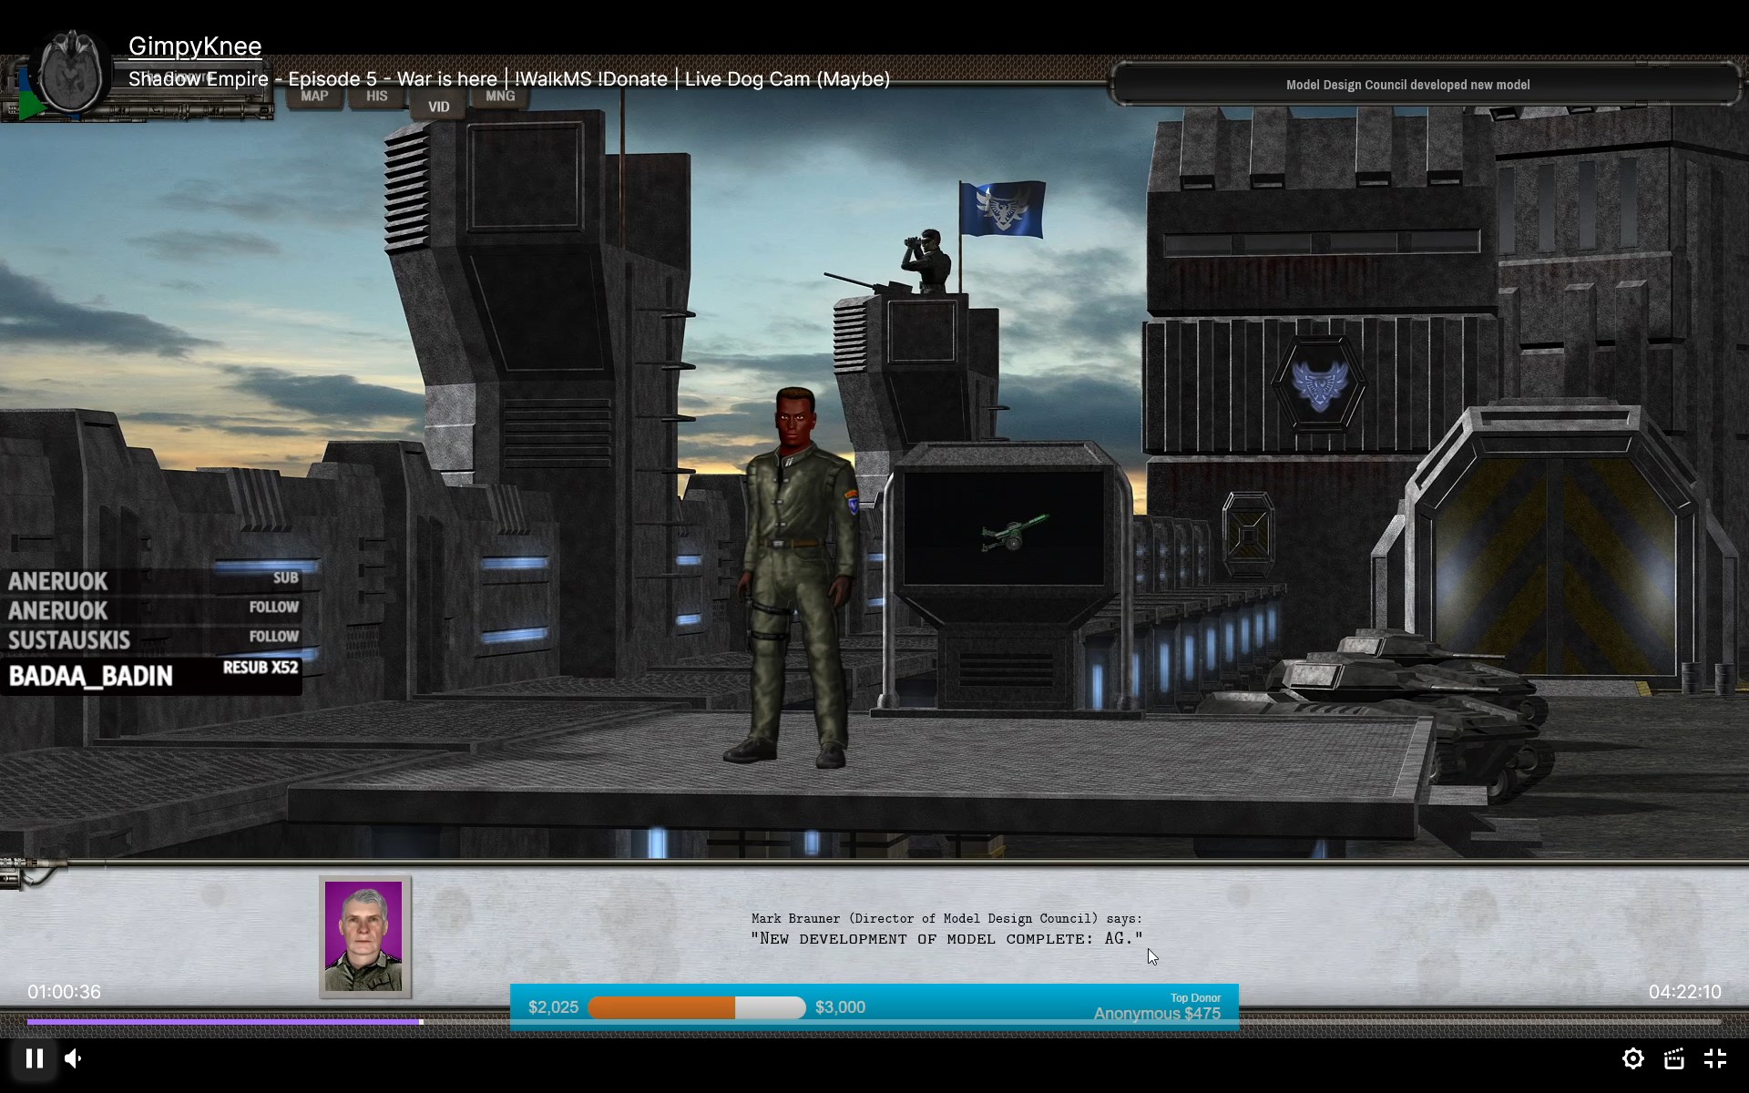Open the MNG tab
Screen dimensions: 1749x1093
click(500, 97)
